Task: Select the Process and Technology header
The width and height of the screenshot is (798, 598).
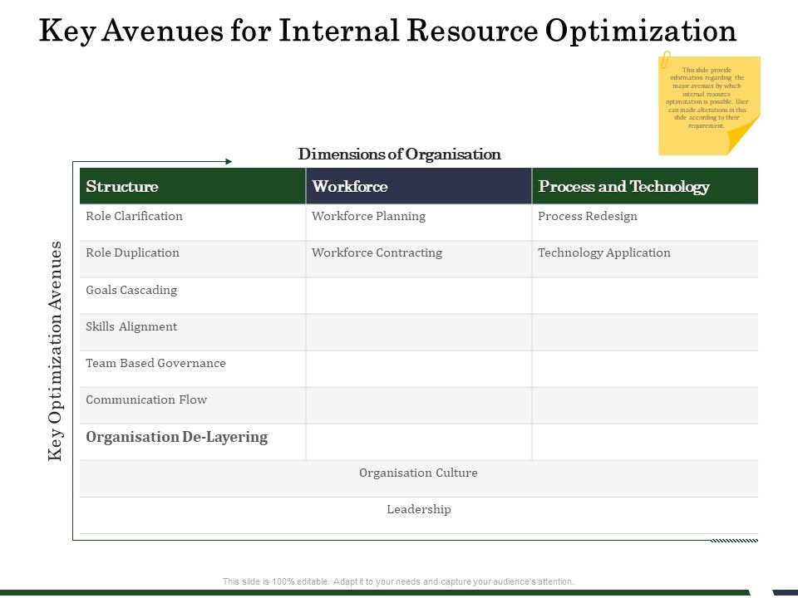Action: (623, 187)
